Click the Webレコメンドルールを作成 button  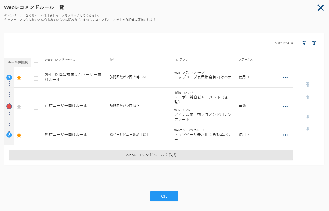[151, 155]
